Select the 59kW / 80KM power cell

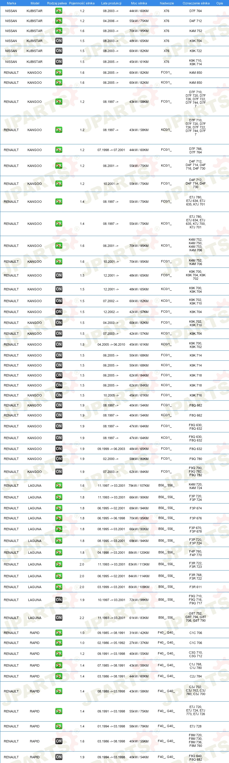tap(139, 459)
